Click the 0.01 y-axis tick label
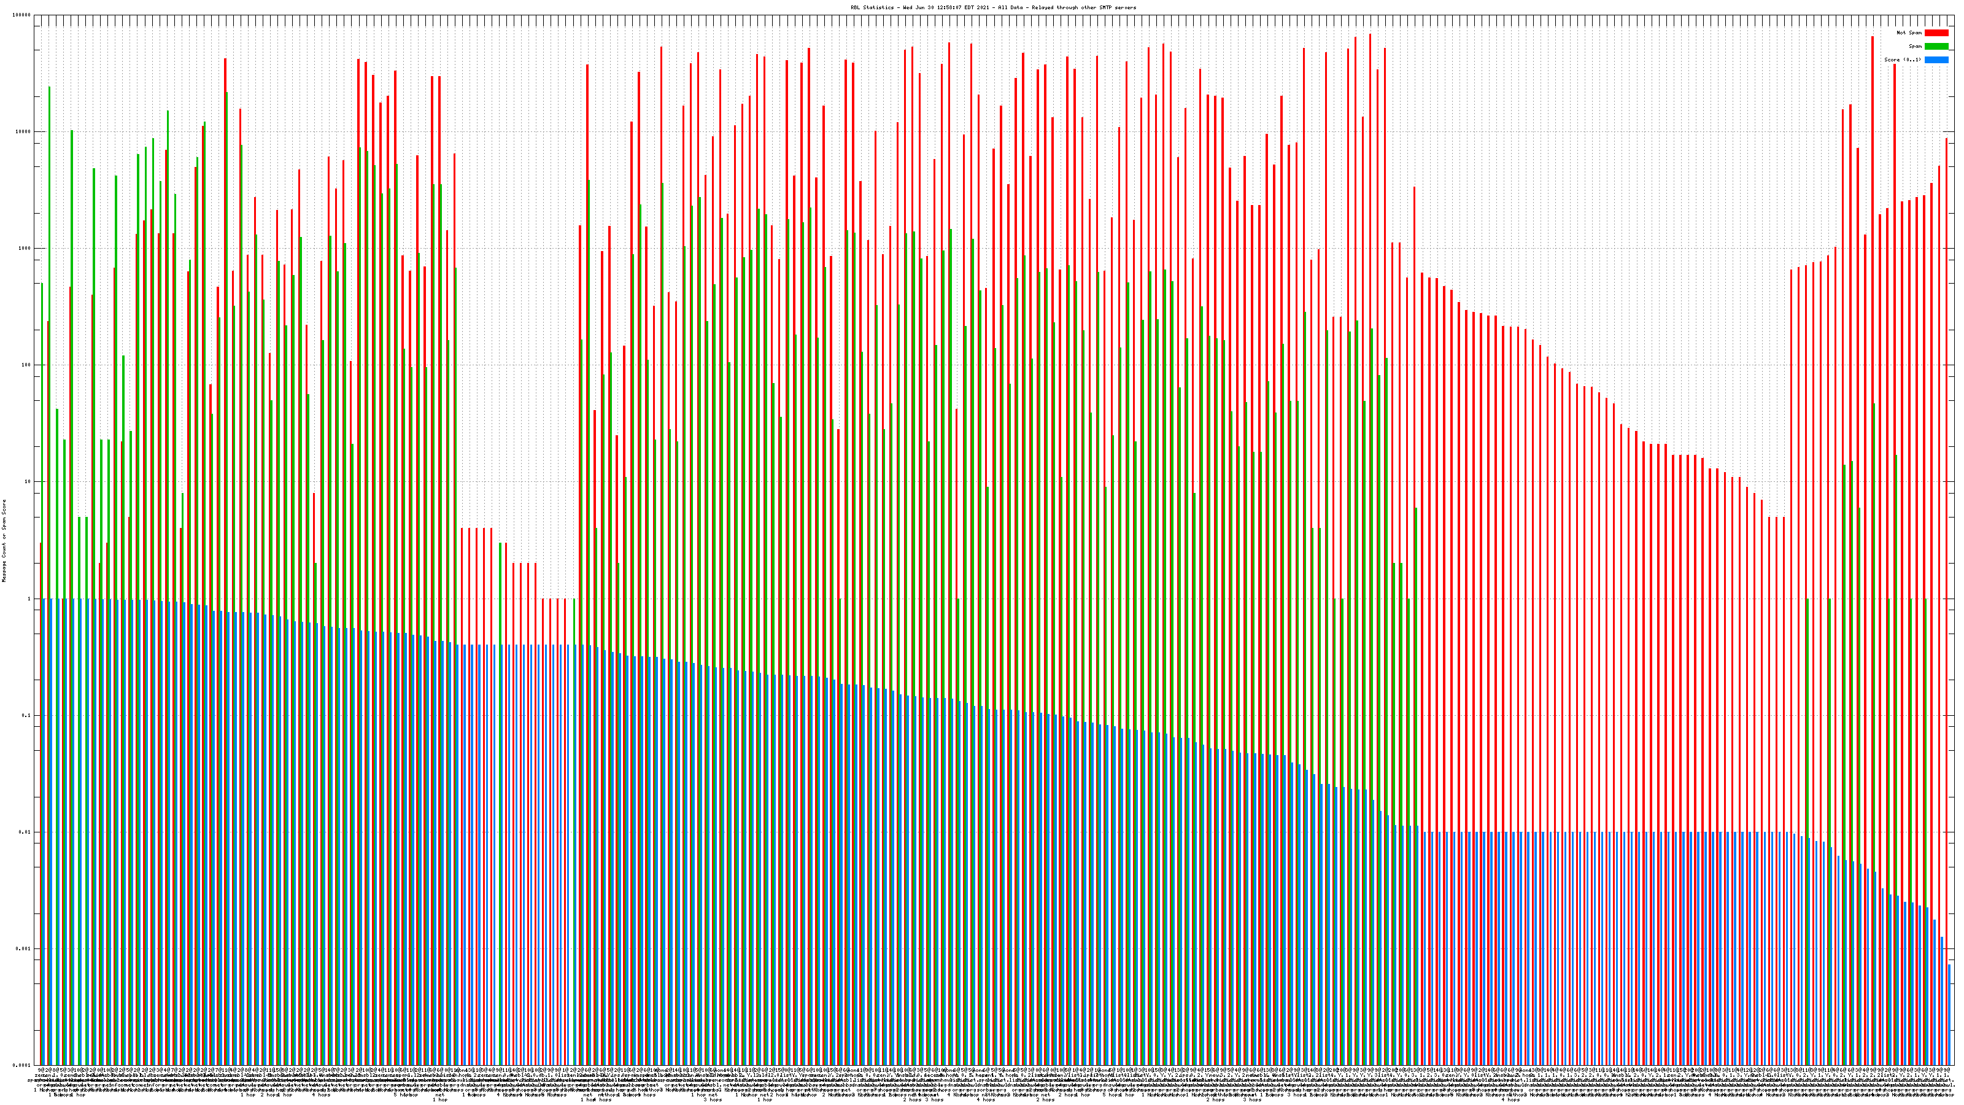This screenshot has height=1105, width=1964. (x=25, y=832)
